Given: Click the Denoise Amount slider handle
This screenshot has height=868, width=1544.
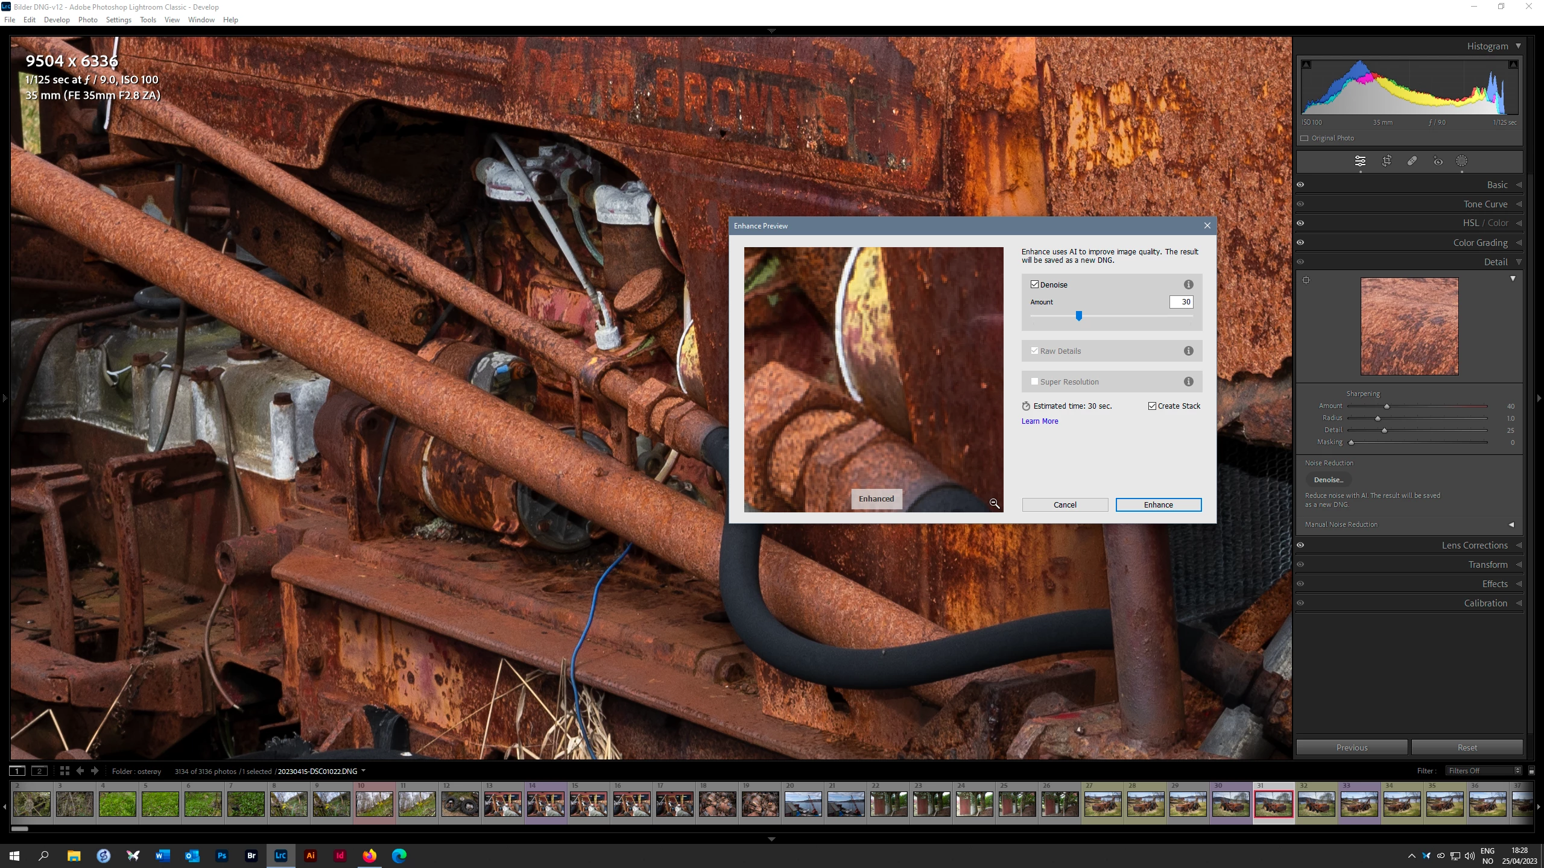Looking at the screenshot, I should tap(1079, 316).
